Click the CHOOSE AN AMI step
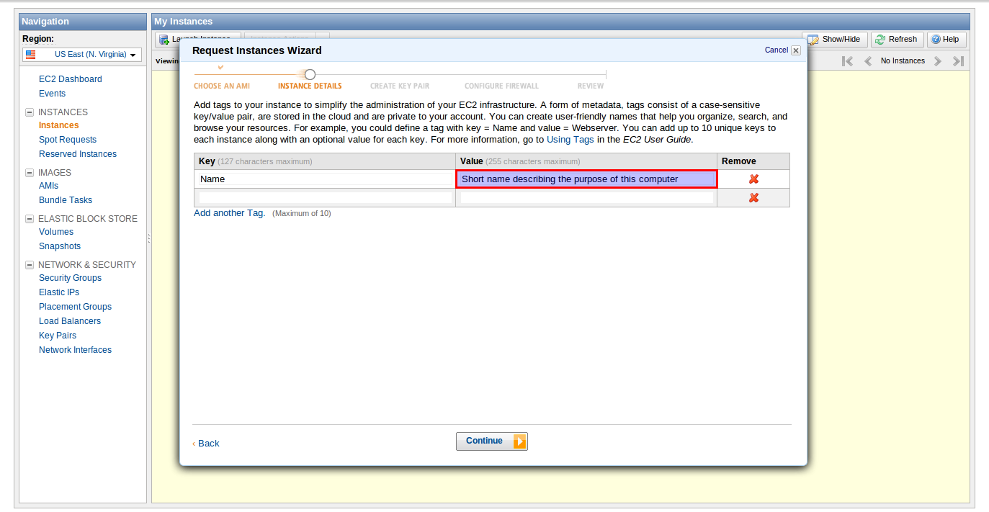 pyautogui.click(x=222, y=86)
